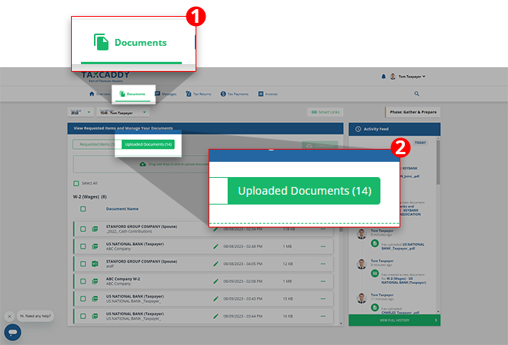Open the Tax Payments tab
The image size is (508, 345).
[235, 94]
